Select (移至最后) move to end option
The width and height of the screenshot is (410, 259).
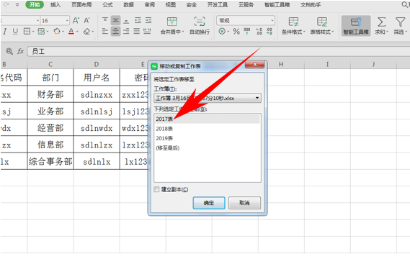207,147
